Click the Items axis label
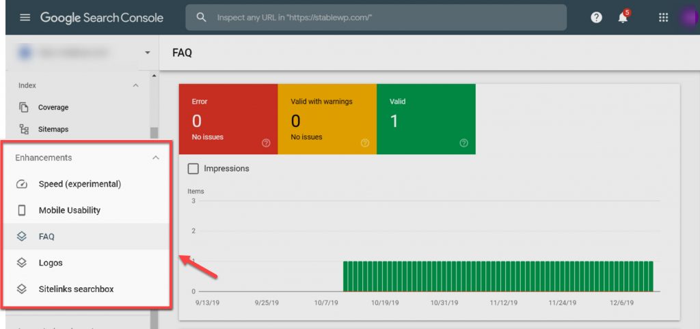This screenshot has height=329, width=700. tap(196, 191)
